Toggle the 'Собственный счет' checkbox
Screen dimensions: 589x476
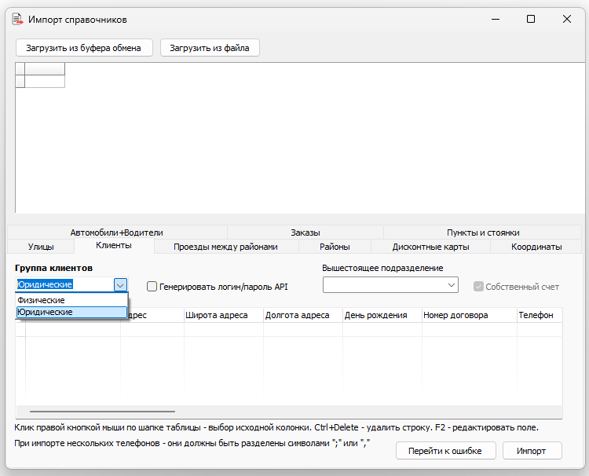coord(478,287)
